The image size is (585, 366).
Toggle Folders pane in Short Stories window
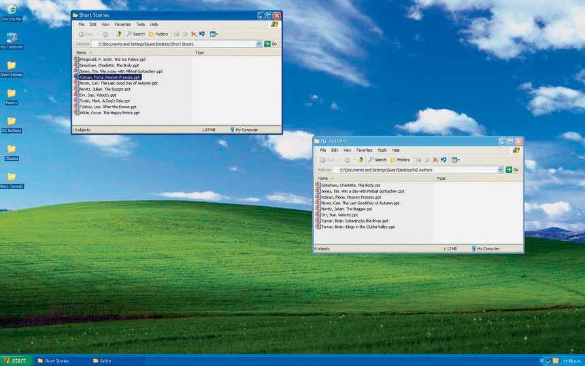[x=158, y=34]
